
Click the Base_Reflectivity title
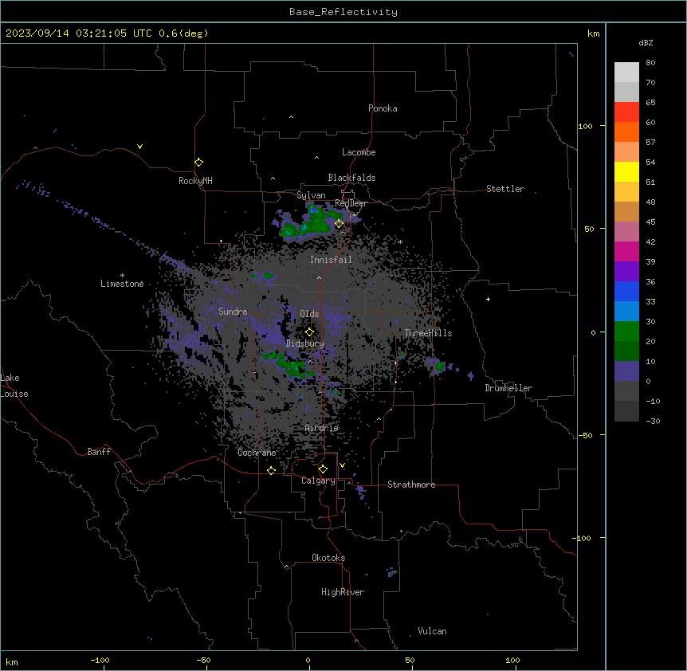pos(343,12)
